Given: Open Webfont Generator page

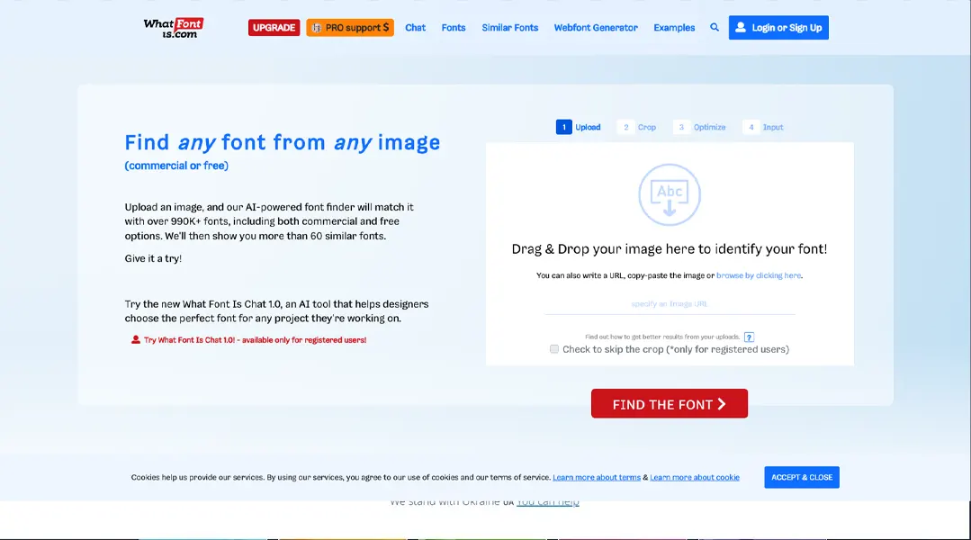Looking at the screenshot, I should (596, 27).
